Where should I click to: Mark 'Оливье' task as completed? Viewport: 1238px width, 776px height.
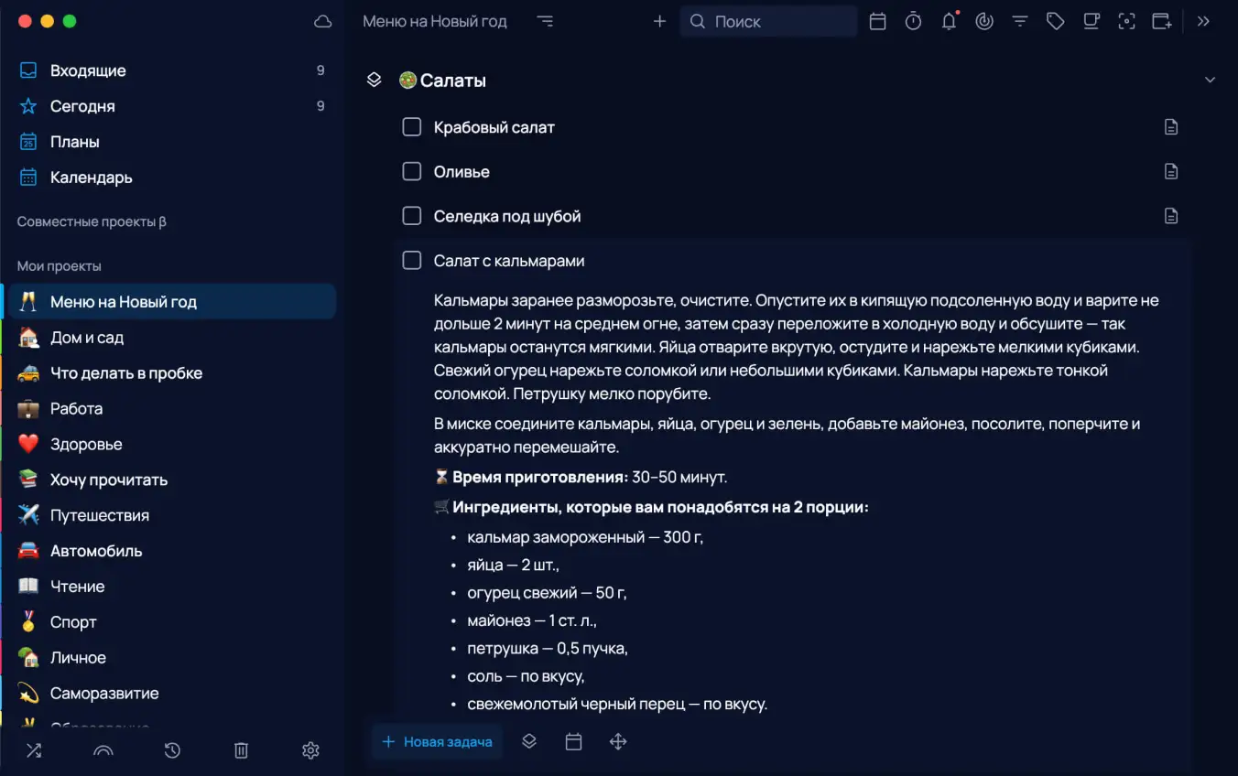pos(411,171)
